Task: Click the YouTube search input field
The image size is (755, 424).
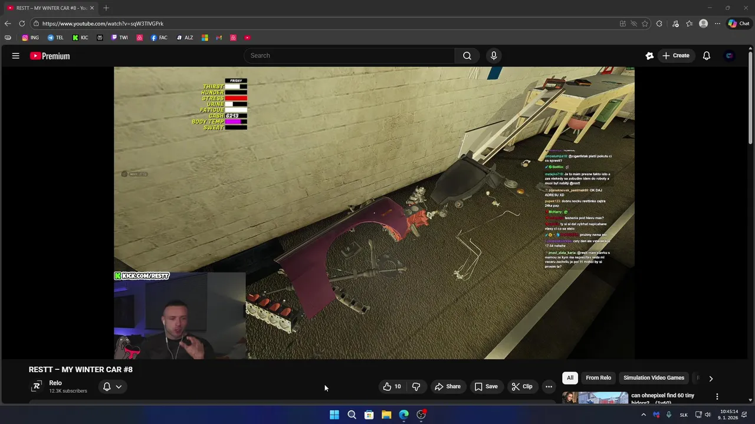Action: (349, 55)
